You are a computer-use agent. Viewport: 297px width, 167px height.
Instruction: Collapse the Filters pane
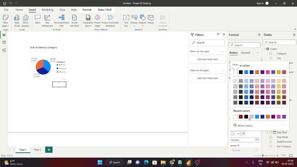[x=224, y=34]
